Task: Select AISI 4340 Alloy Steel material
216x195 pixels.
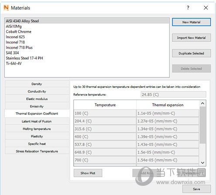Action: pyautogui.click(x=87, y=21)
